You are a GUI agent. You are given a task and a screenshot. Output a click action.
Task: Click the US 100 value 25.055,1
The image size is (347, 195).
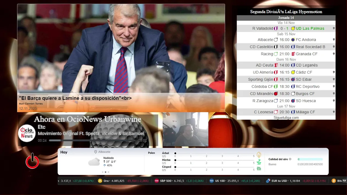pyautogui.click(x=233, y=181)
